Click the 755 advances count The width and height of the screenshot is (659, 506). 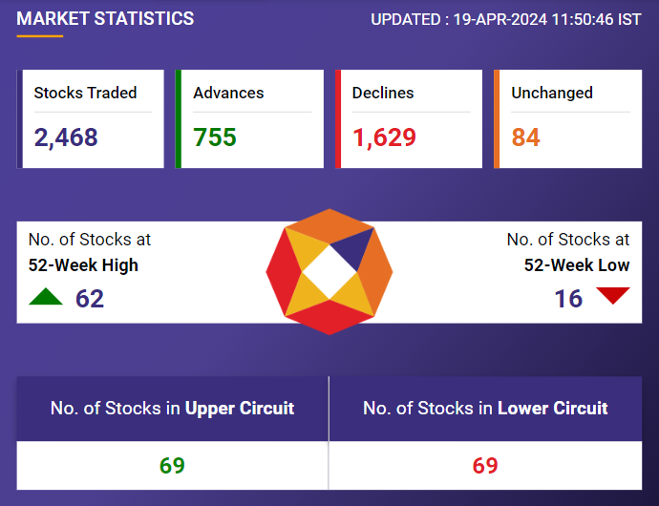(215, 137)
